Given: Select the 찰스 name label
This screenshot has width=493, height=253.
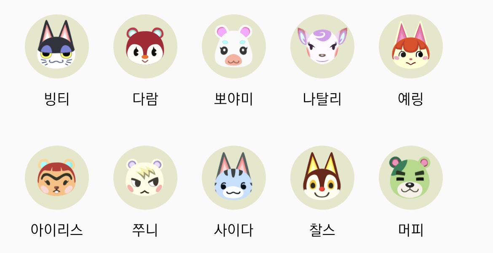Looking at the screenshot, I should (x=322, y=230).
